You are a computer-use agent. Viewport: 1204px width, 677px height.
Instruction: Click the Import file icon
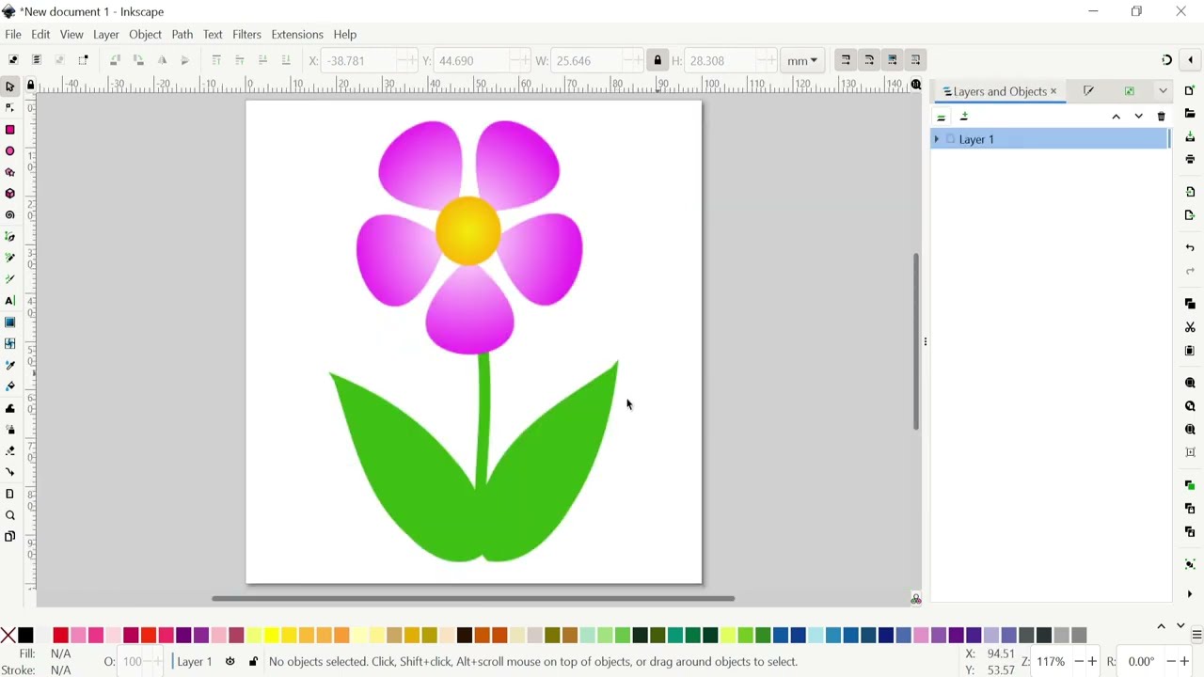[x=1190, y=192]
